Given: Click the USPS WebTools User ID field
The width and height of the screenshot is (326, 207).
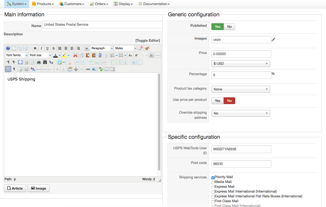Looking at the screenshot, I should (x=241, y=149).
